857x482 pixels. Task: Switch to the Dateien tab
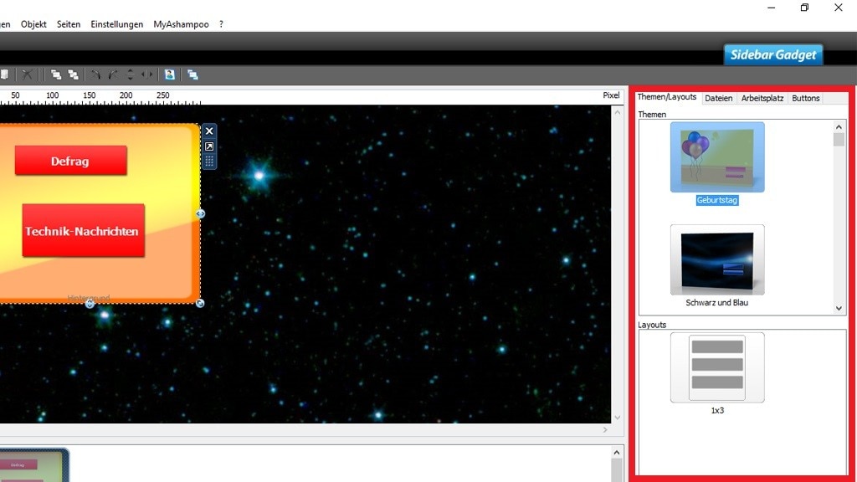(x=718, y=98)
